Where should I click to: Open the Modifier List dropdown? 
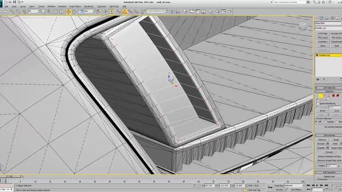coord(328,28)
